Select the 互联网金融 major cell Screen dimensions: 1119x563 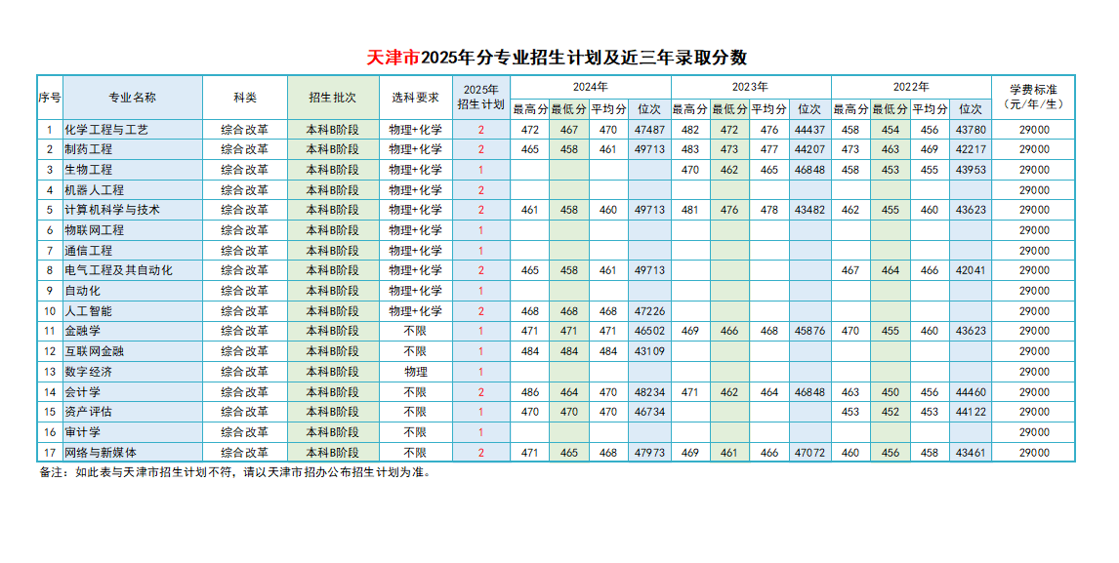pyautogui.click(x=95, y=351)
